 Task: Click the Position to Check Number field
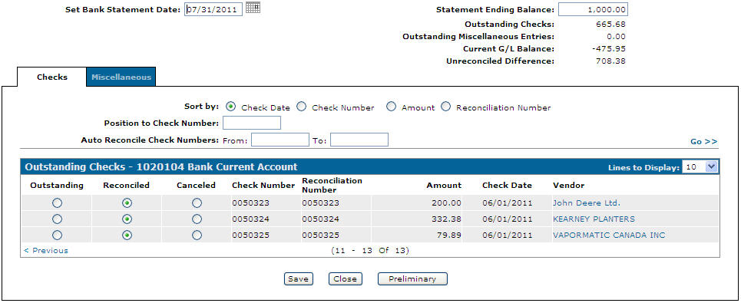click(251, 123)
